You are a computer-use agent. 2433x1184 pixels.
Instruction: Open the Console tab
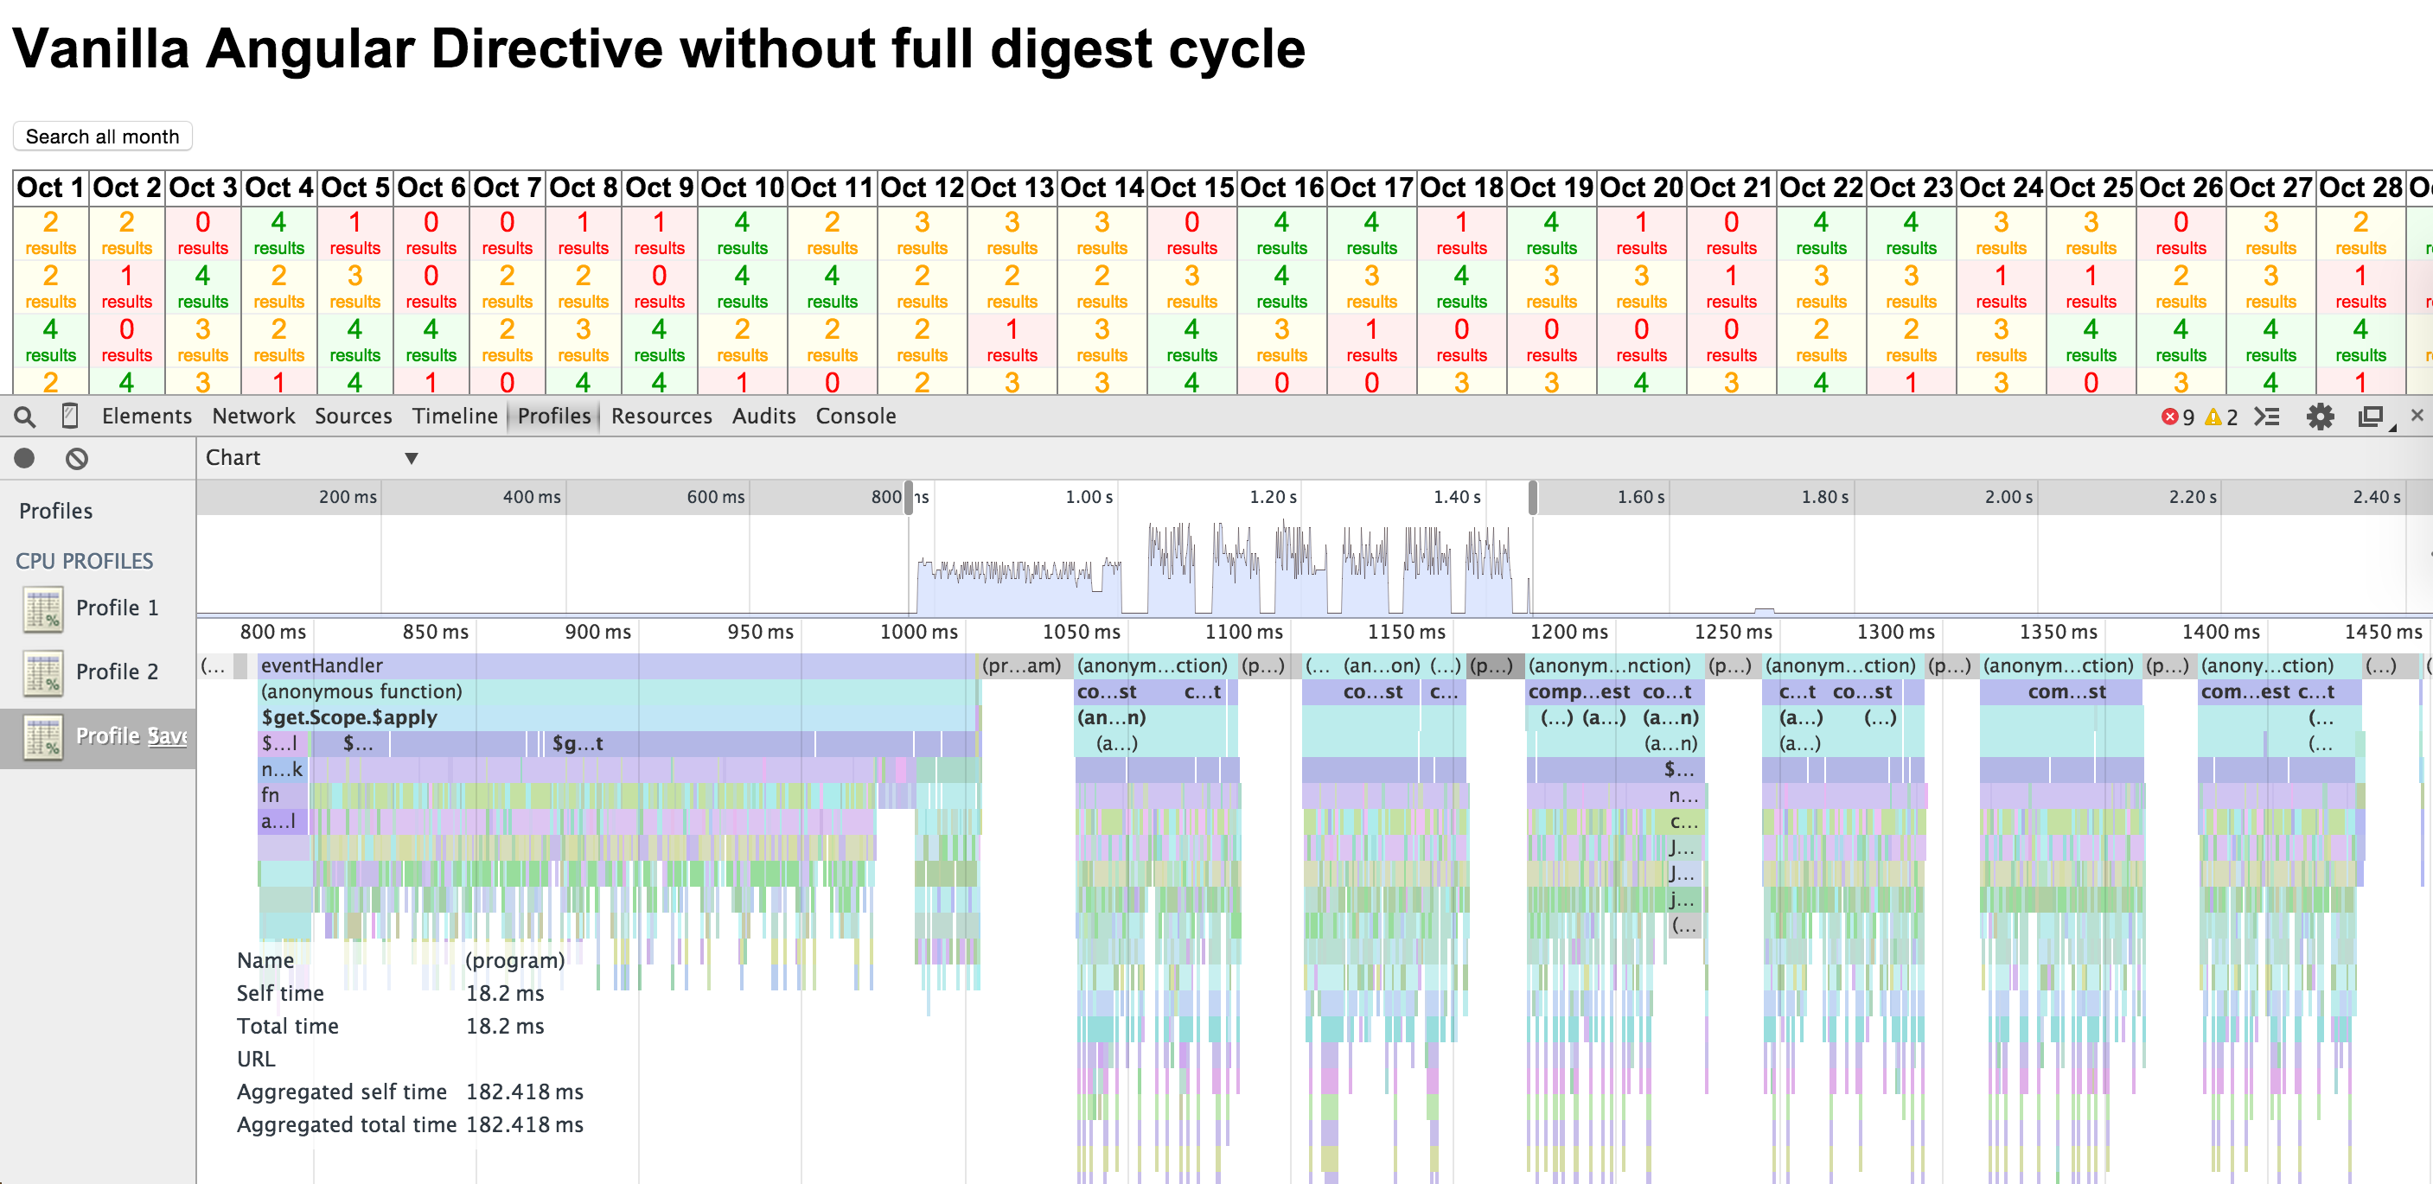point(855,417)
